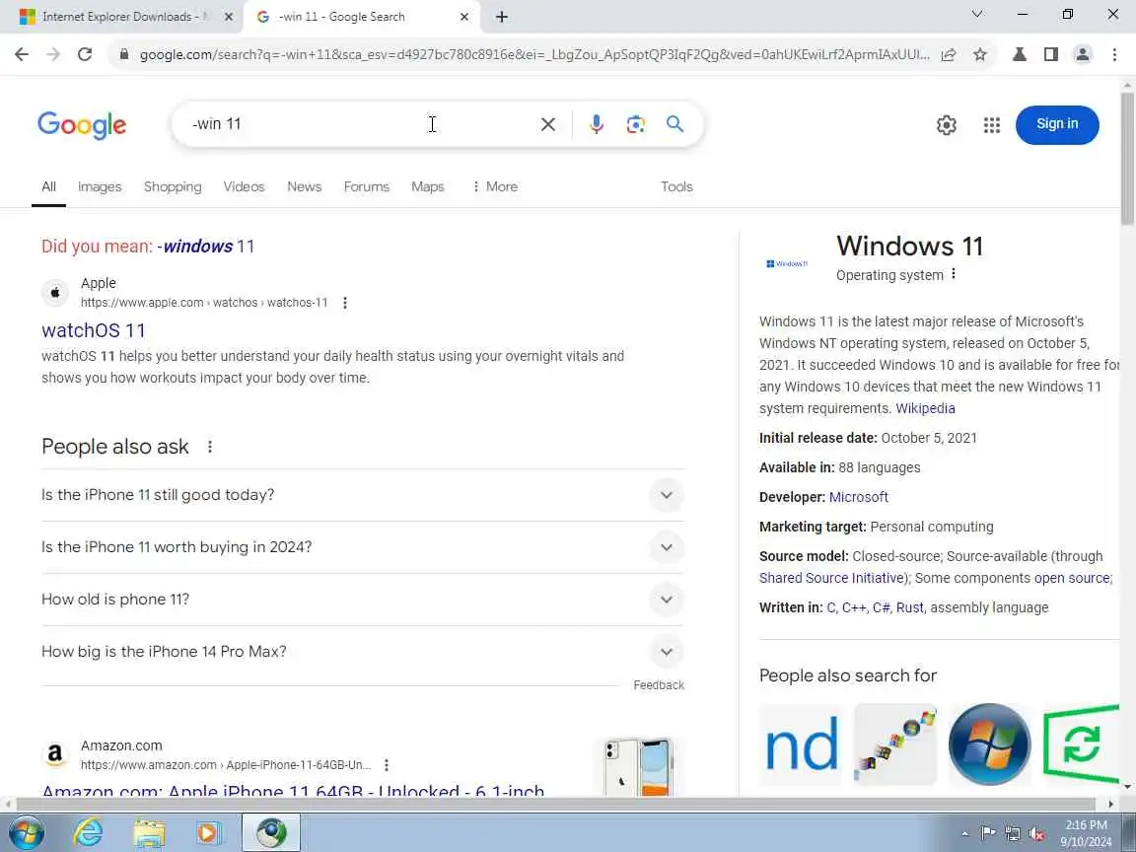Viewport: 1136px width, 852px height.
Task: Click the Sign in button
Action: coord(1057,124)
